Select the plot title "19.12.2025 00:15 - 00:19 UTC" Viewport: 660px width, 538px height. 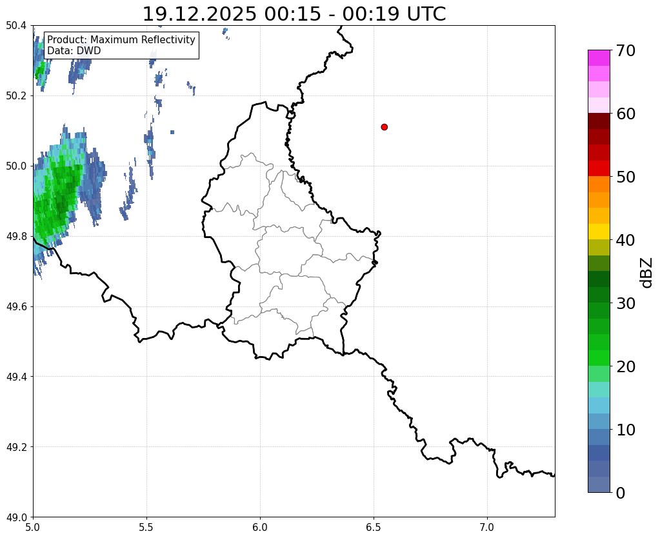click(x=294, y=14)
